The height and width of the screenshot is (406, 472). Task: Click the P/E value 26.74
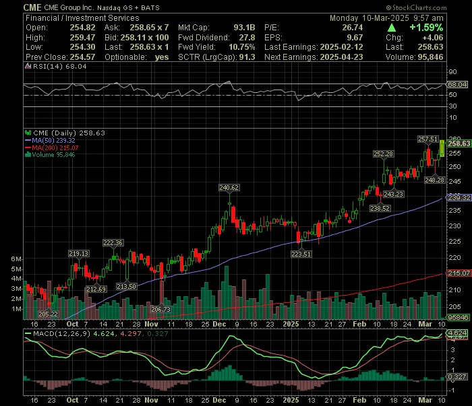coord(353,28)
